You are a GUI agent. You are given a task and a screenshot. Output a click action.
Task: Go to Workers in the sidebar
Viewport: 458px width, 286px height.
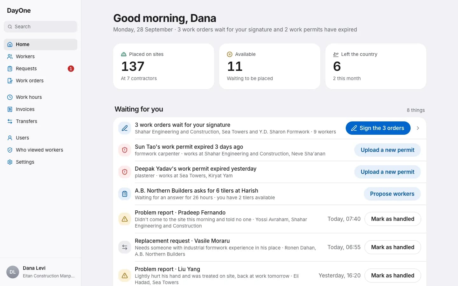pos(40,57)
